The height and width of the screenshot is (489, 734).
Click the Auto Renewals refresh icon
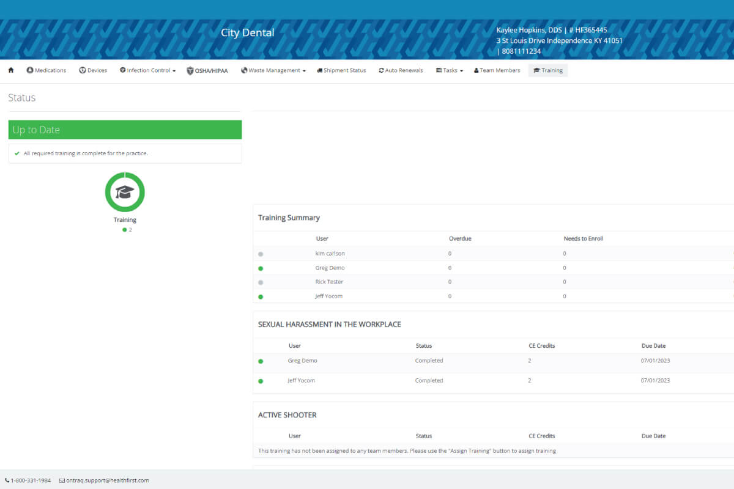click(x=382, y=70)
